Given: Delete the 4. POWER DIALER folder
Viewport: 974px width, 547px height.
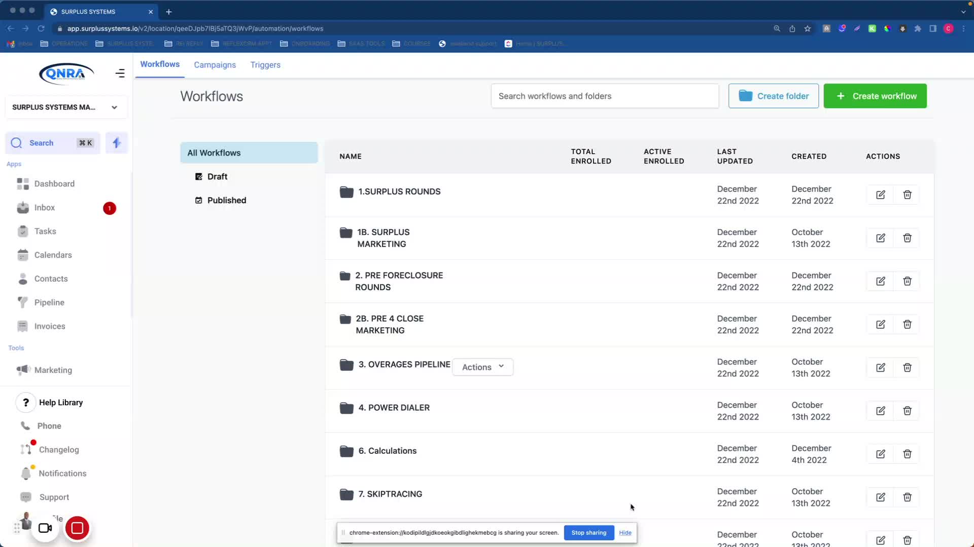Looking at the screenshot, I should [x=907, y=411].
